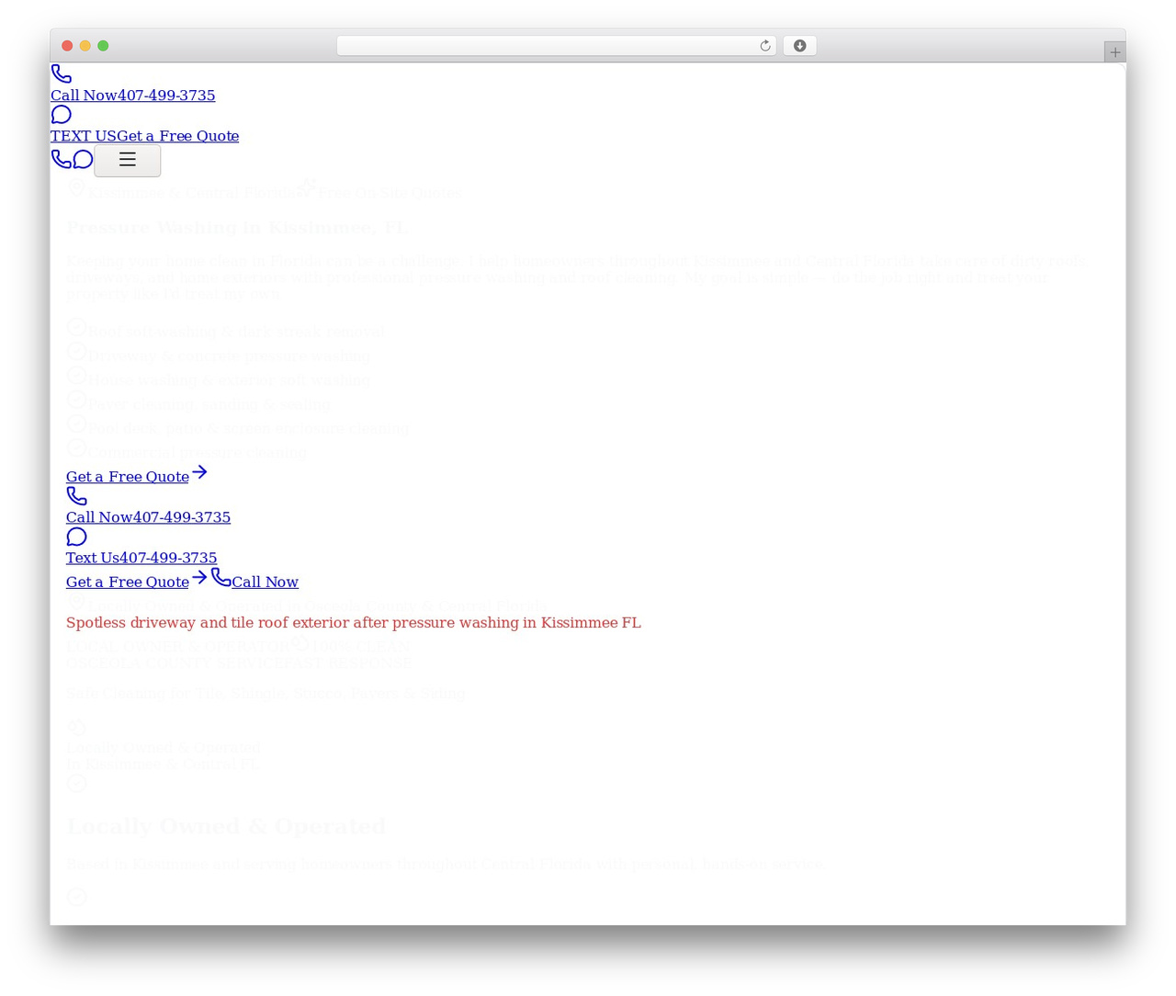Click the TEXT US link in the header
This screenshot has height=996, width=1176.
click(84, 136)
